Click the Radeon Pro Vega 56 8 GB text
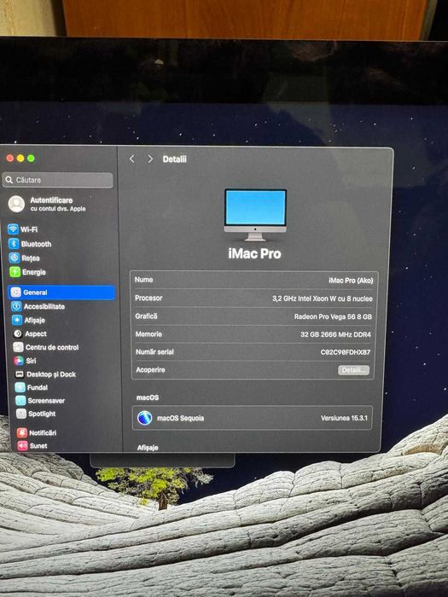 point(333,316)
